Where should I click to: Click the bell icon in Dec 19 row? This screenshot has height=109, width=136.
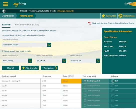tap(85, 101)
